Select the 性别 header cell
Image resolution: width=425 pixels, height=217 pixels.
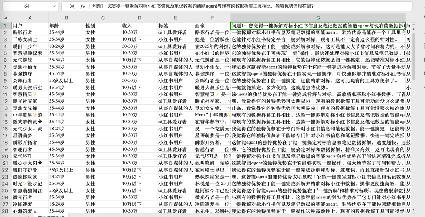pyautogui.click(x=103, y=26)
